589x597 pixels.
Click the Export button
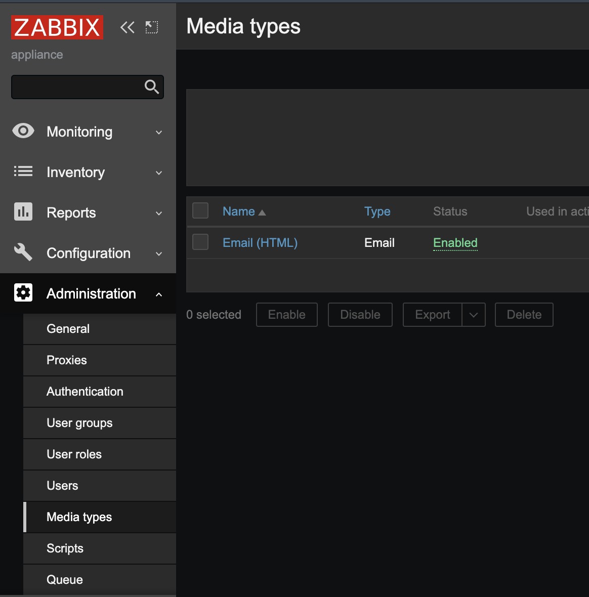coord(433,315)
